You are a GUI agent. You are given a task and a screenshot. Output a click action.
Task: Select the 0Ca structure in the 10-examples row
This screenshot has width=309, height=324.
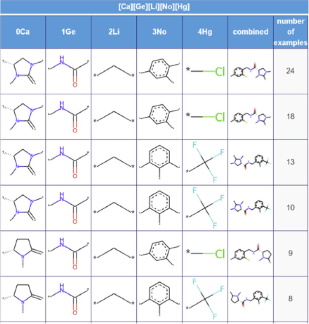[23, 208]
